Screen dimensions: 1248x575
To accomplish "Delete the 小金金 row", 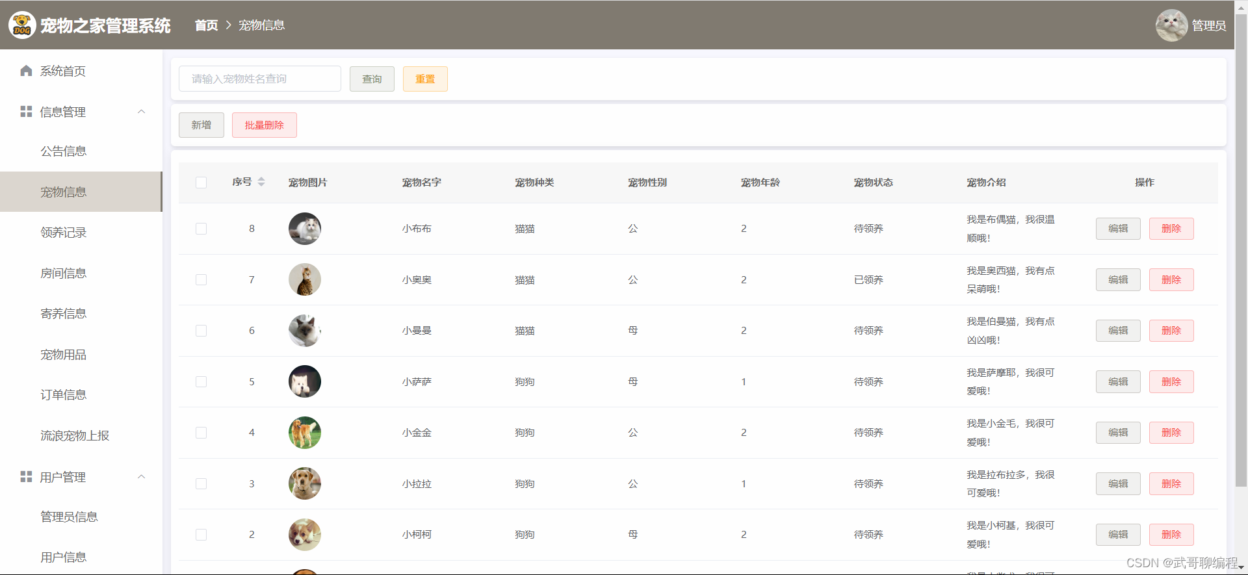I will tap(1171, 433).
